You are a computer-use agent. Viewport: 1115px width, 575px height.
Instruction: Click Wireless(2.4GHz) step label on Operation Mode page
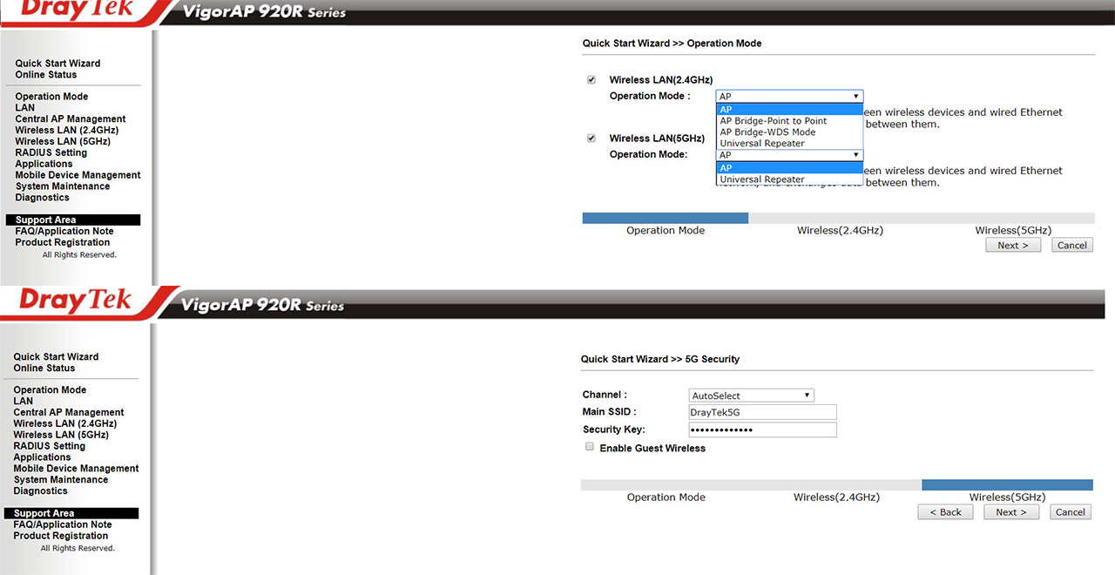click(x=840, y=231)
